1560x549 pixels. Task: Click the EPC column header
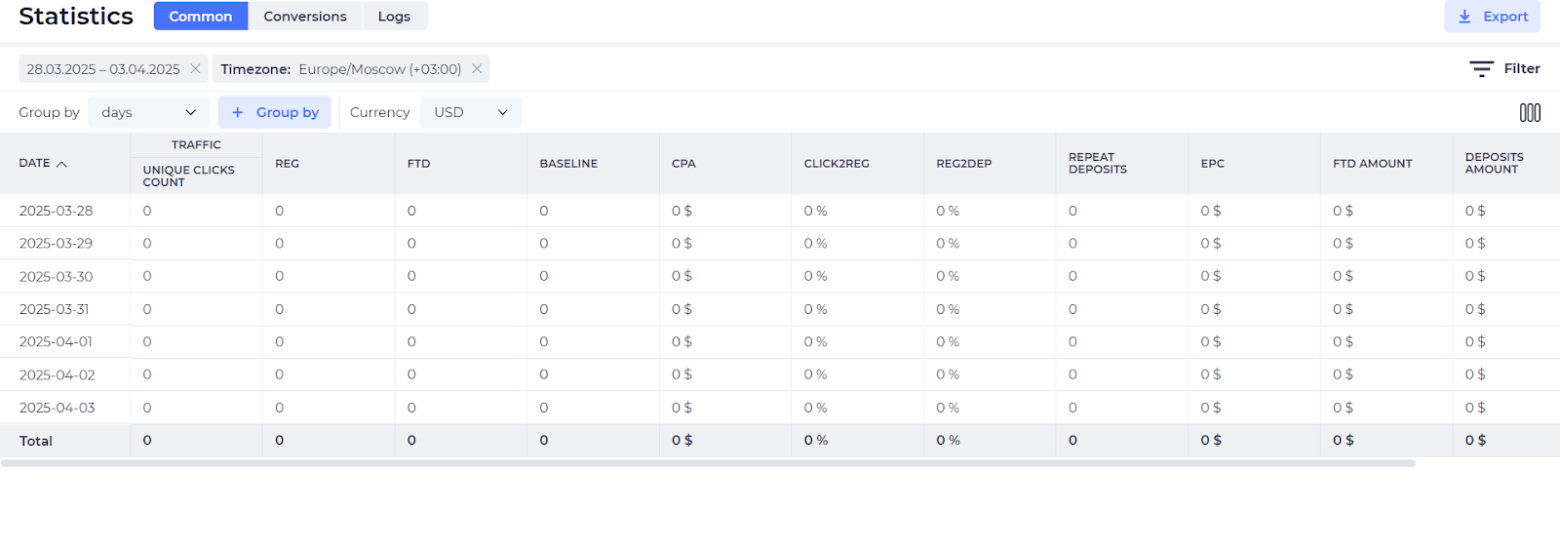pos(1212,164)
